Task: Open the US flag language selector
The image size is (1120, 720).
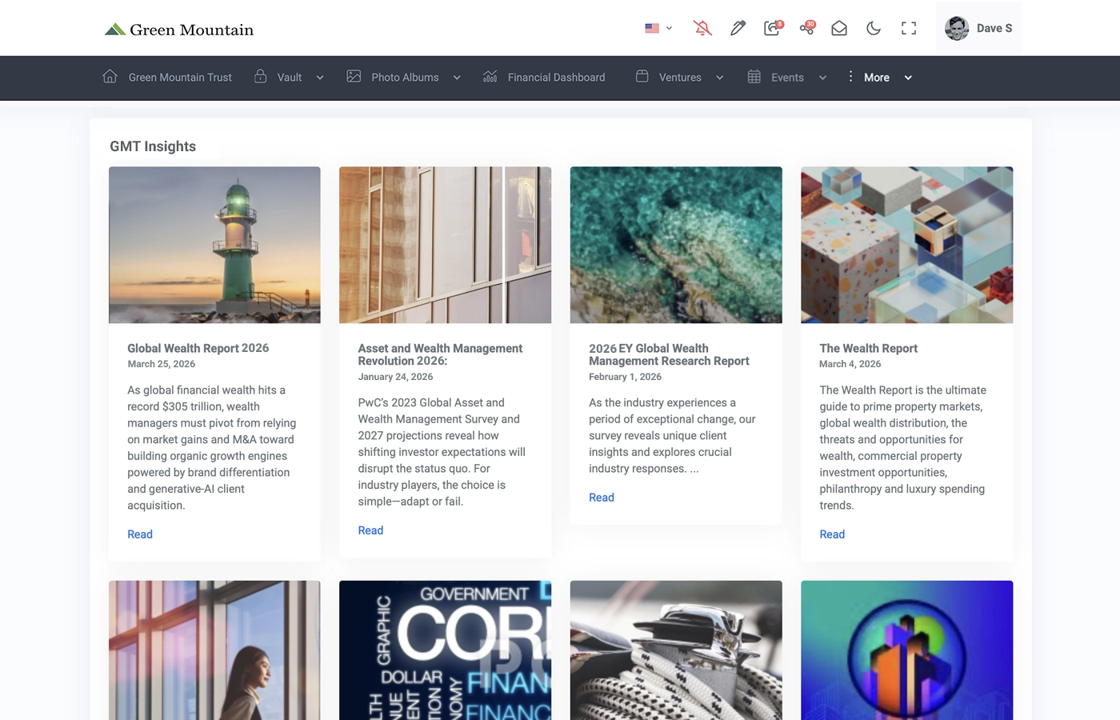Action: (x=658, y=28)
